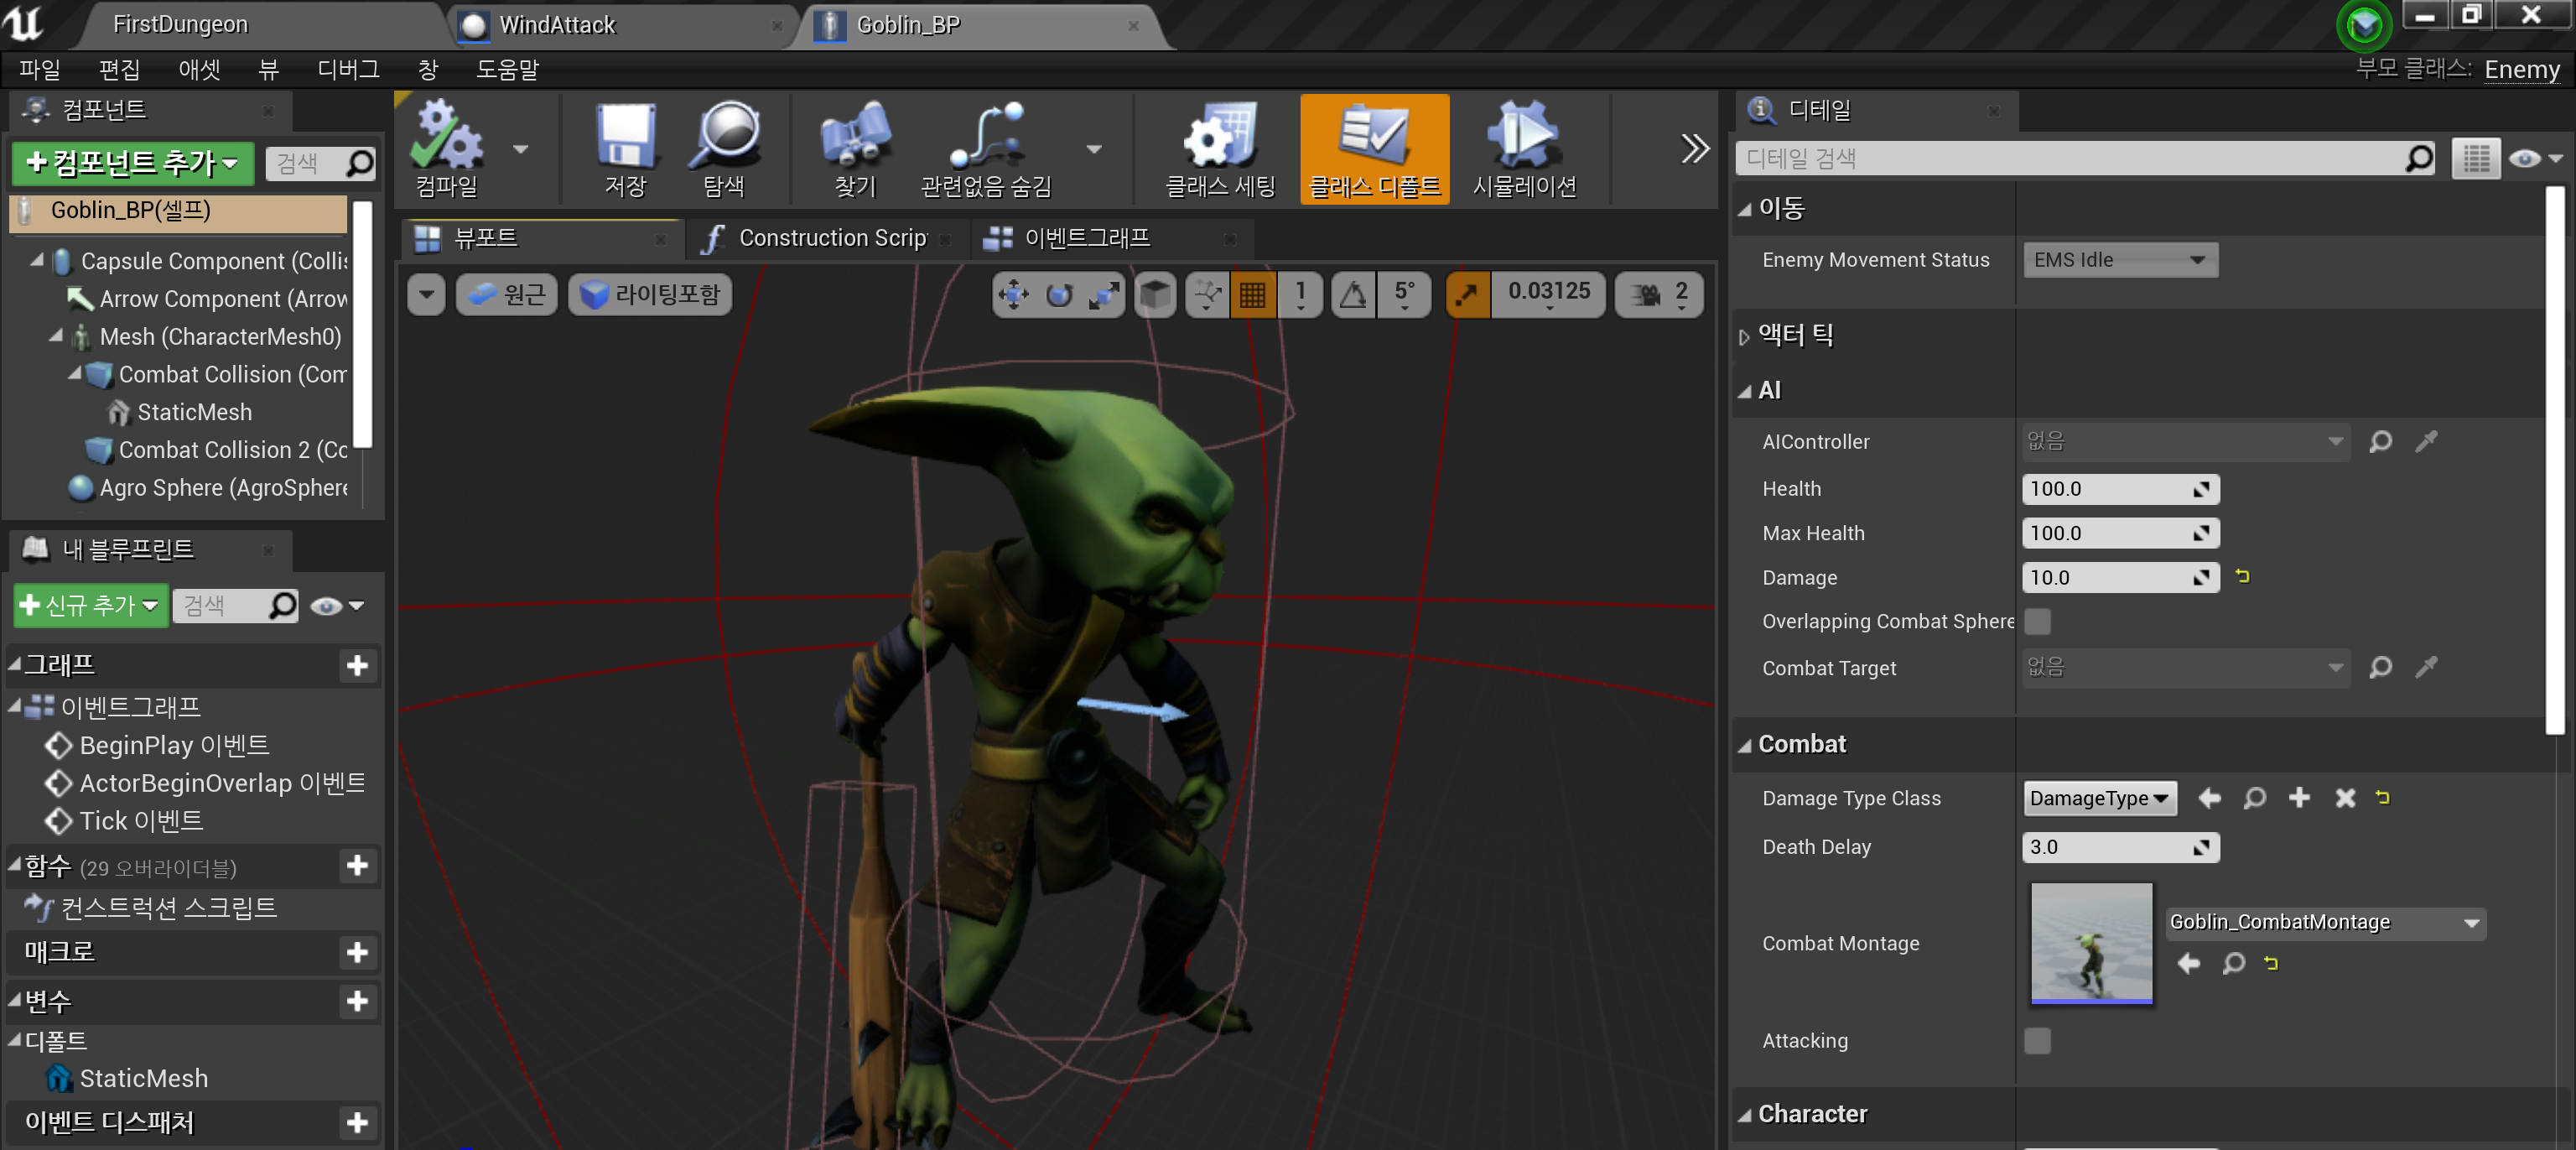Open the Damage Type Class dropdown

coord(2098,798)
